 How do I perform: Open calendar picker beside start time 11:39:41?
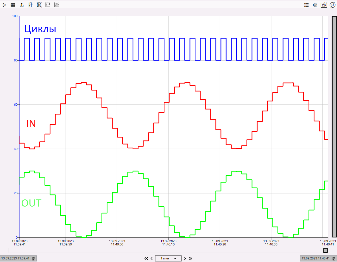pyautogui.click(x=34, y=258)
